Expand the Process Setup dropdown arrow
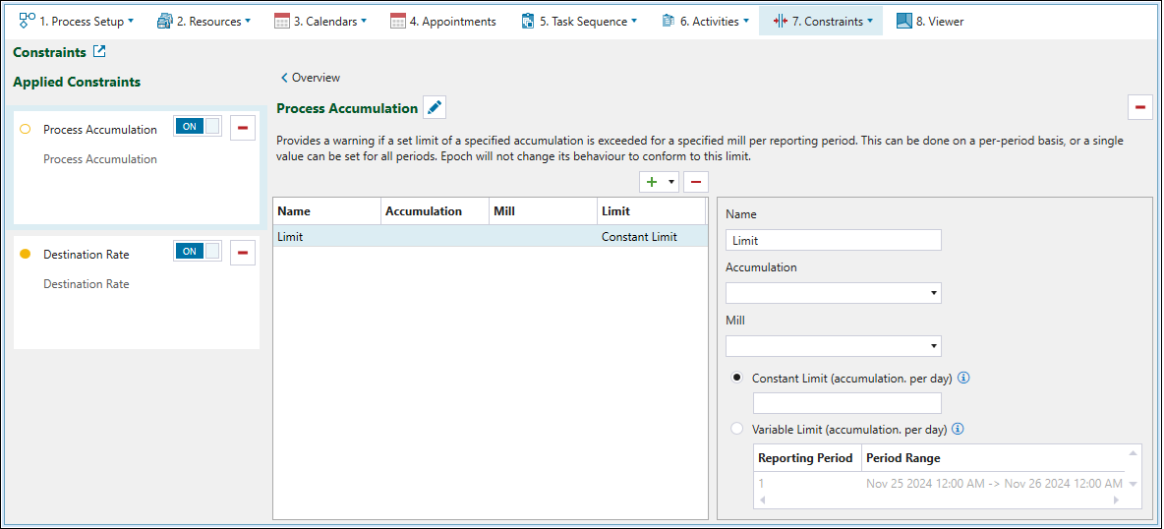Image resolution: width=1164 pixels, height=529 pixels. point(132,22)
